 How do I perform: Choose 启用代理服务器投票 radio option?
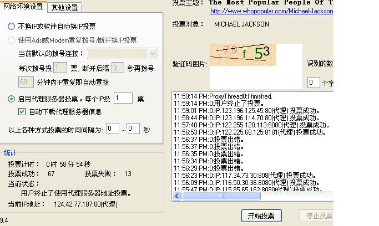coord(12,99)
